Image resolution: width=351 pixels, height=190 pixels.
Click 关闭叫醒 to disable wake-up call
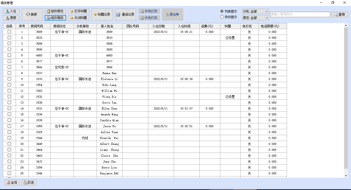tap(79, 18)
